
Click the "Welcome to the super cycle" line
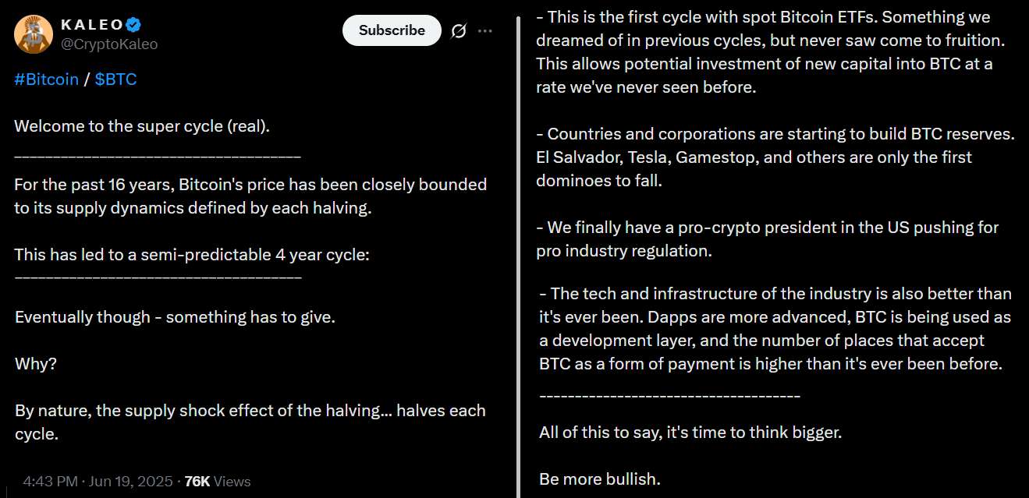[142, 126]
